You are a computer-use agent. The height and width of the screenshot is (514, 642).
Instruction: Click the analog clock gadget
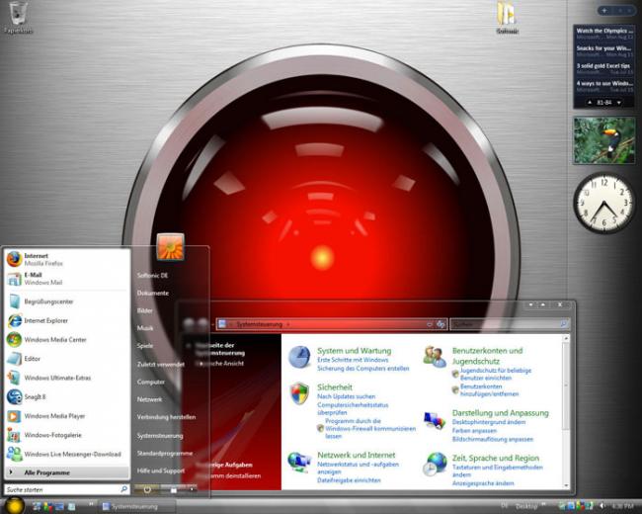(603, 203)
